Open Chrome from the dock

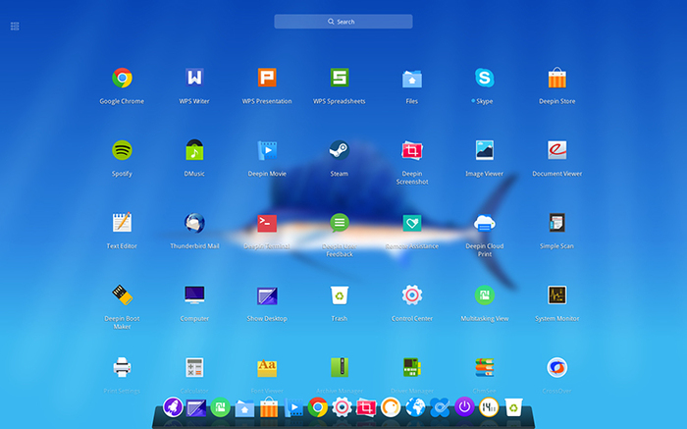click(x=318, y=407)
